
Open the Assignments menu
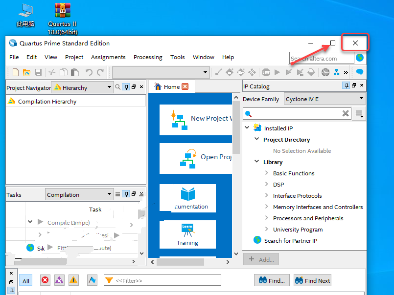(x=108, y=57)
